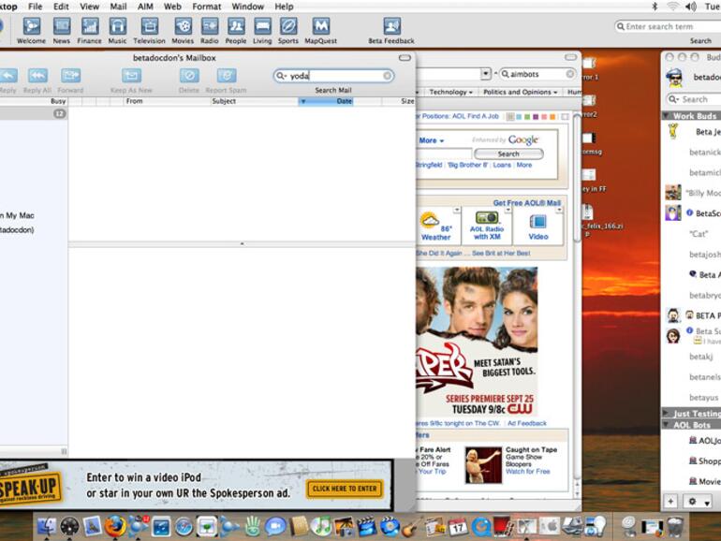This screenshot has width=721, height=541.
Task: Collapse the AOL Bots buddy group
Action: click(x=666, y=425)
